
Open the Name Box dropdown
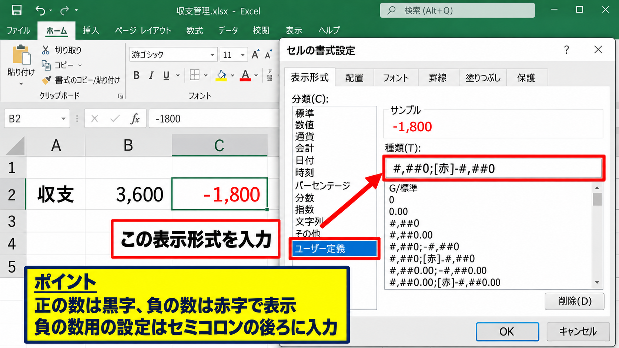click(63, 119)
